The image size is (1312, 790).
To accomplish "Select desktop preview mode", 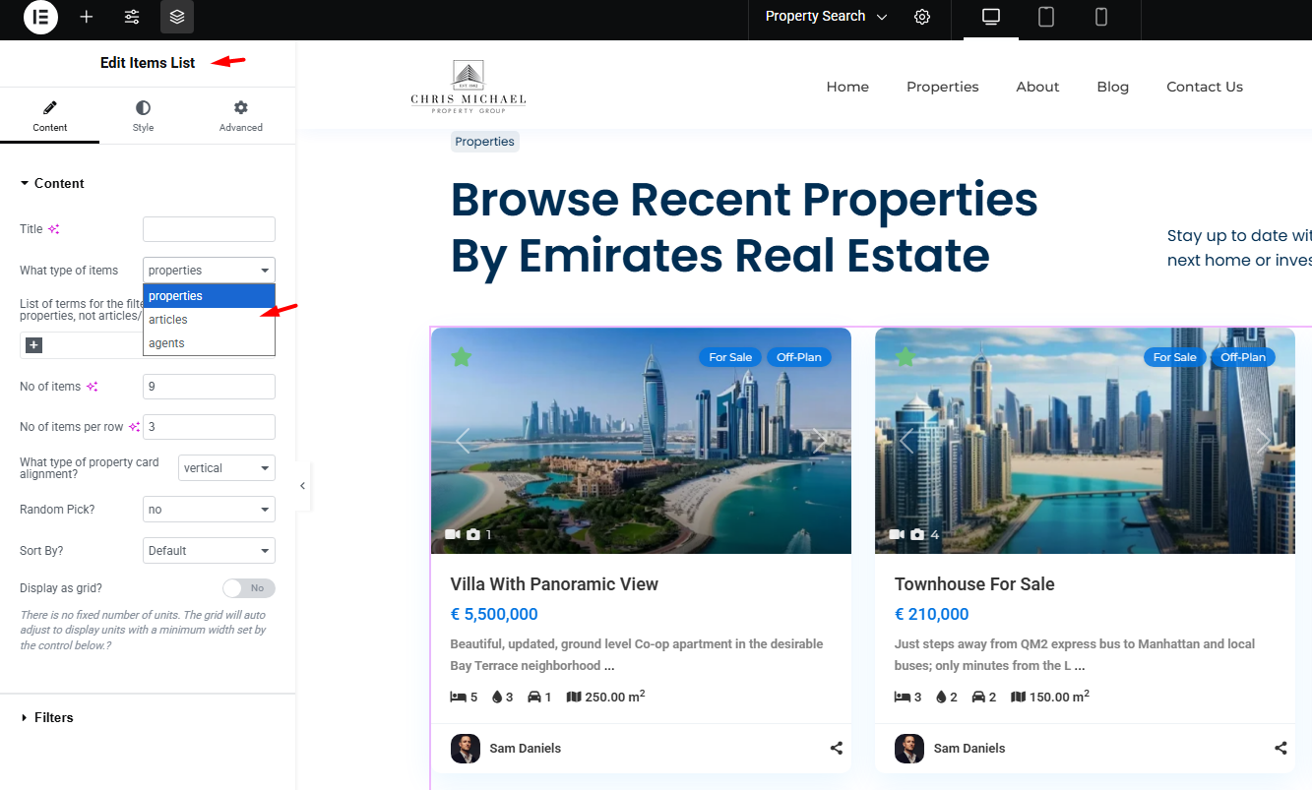I will tap(991, 17).
